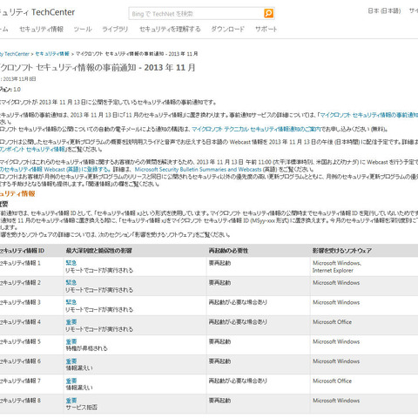Open ワンポイント セキュリティ情報 link
The height and width of the screenshot is (418, 418).
(x=32, y=149)
